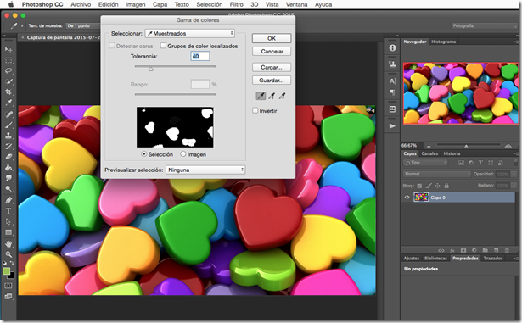This screenshot has height=323, width=522.
Task: Select the Clone Stamp tool
Action: (x=8, y=136)
